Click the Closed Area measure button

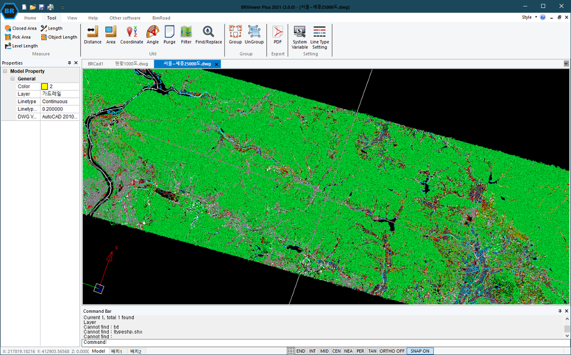(20, 28)
